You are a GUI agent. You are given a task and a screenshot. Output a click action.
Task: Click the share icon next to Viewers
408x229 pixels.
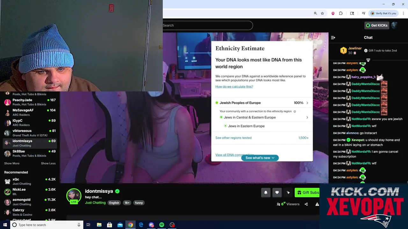[x=306, y=204]
